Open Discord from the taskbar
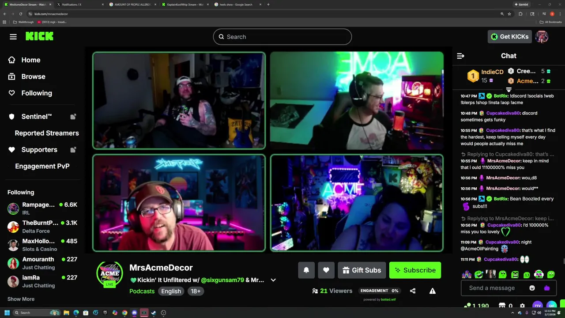Screen dimensions: 565x318 point(134,313)
